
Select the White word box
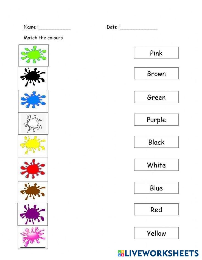[x=156, y=165]
